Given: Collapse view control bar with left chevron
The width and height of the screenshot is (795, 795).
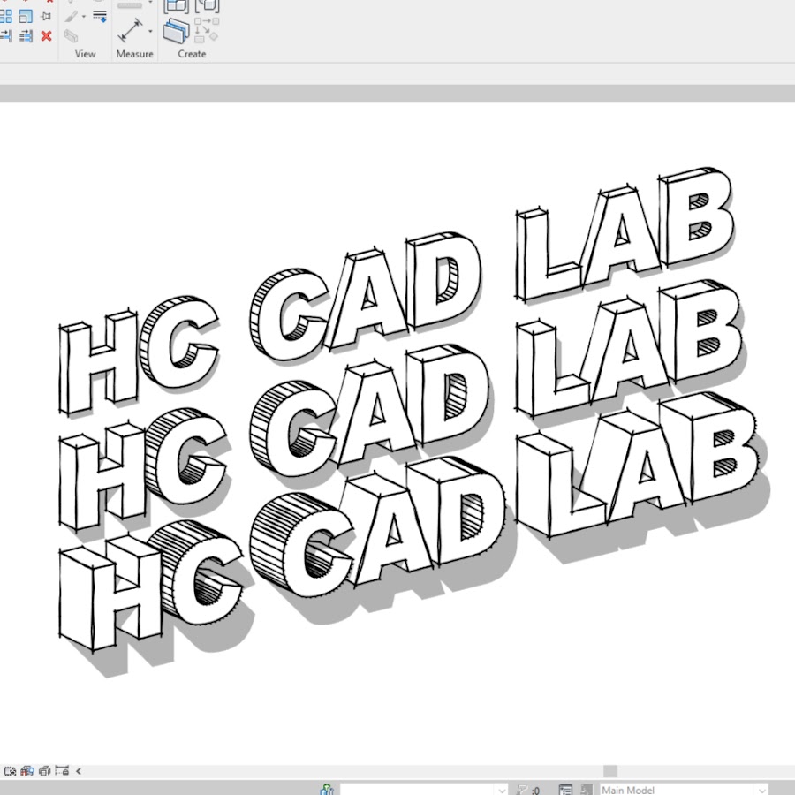Looking at the screenshot, I should pos(79,771).
